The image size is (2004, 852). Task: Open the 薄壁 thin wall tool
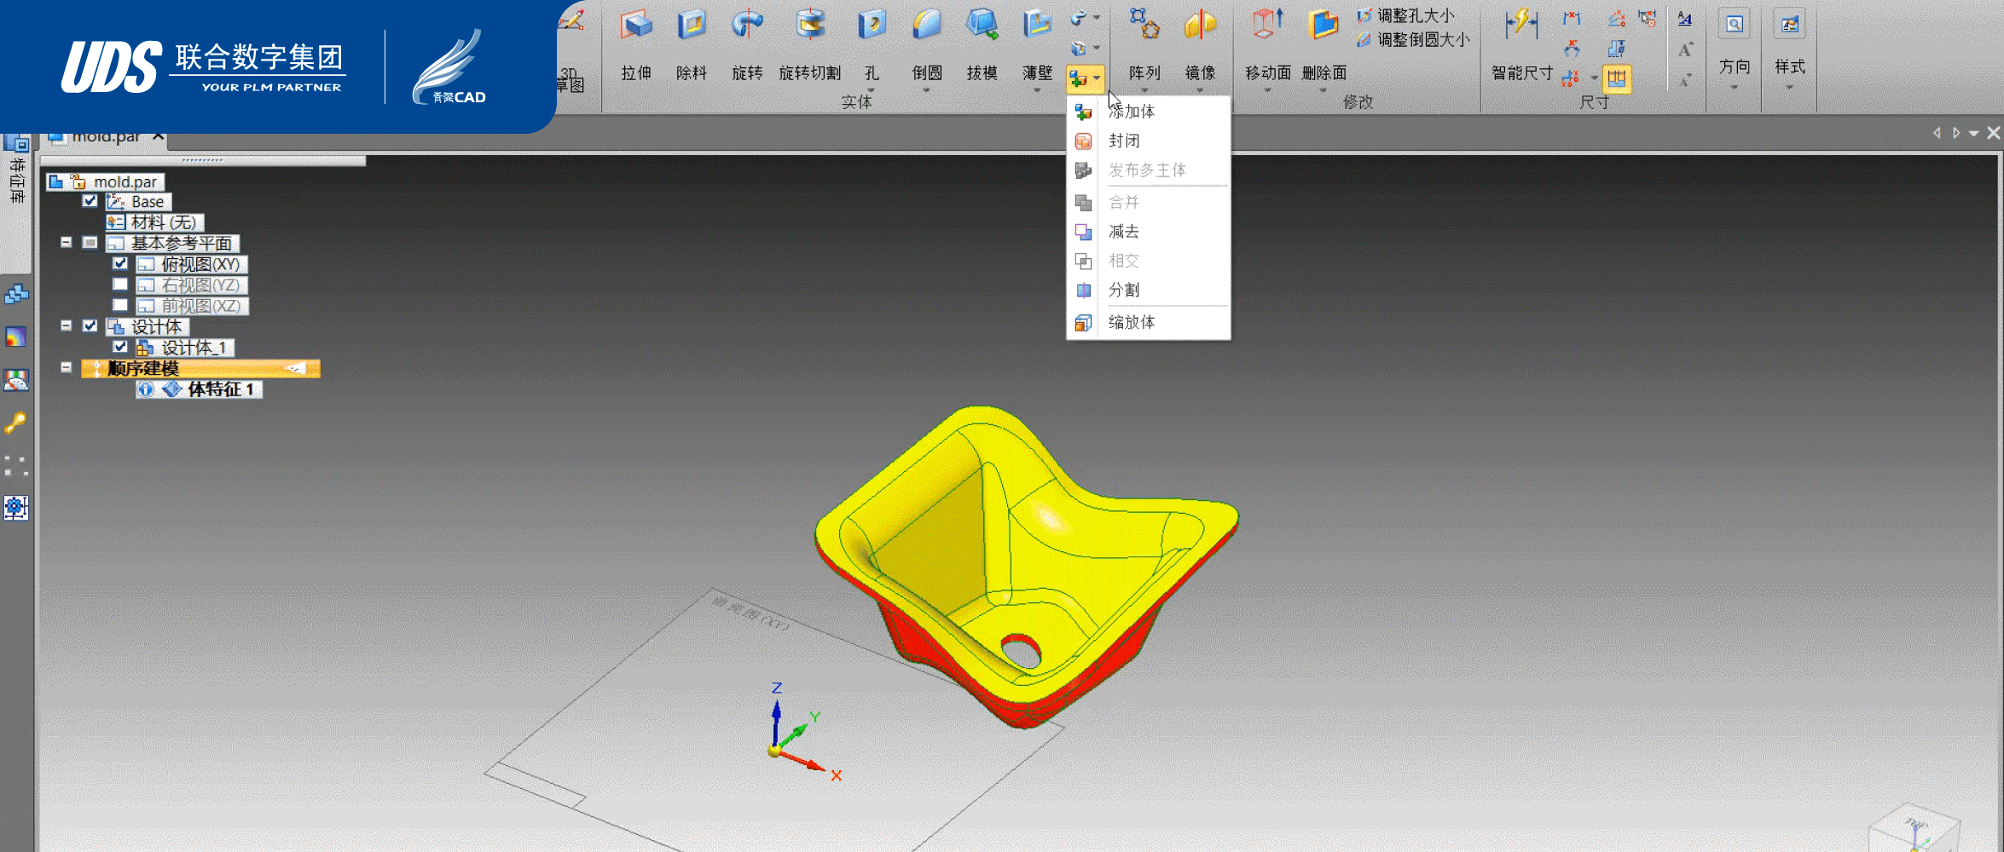pos(1037,26)
